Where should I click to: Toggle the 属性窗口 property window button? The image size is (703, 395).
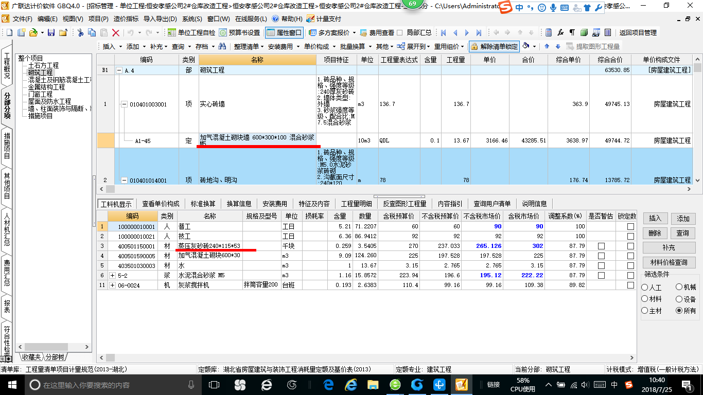(285, 32)
